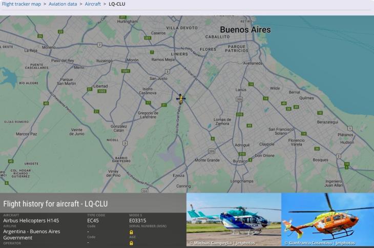Click the Monte Grande map label
This screenshot has width=374, height=248.
207,160
